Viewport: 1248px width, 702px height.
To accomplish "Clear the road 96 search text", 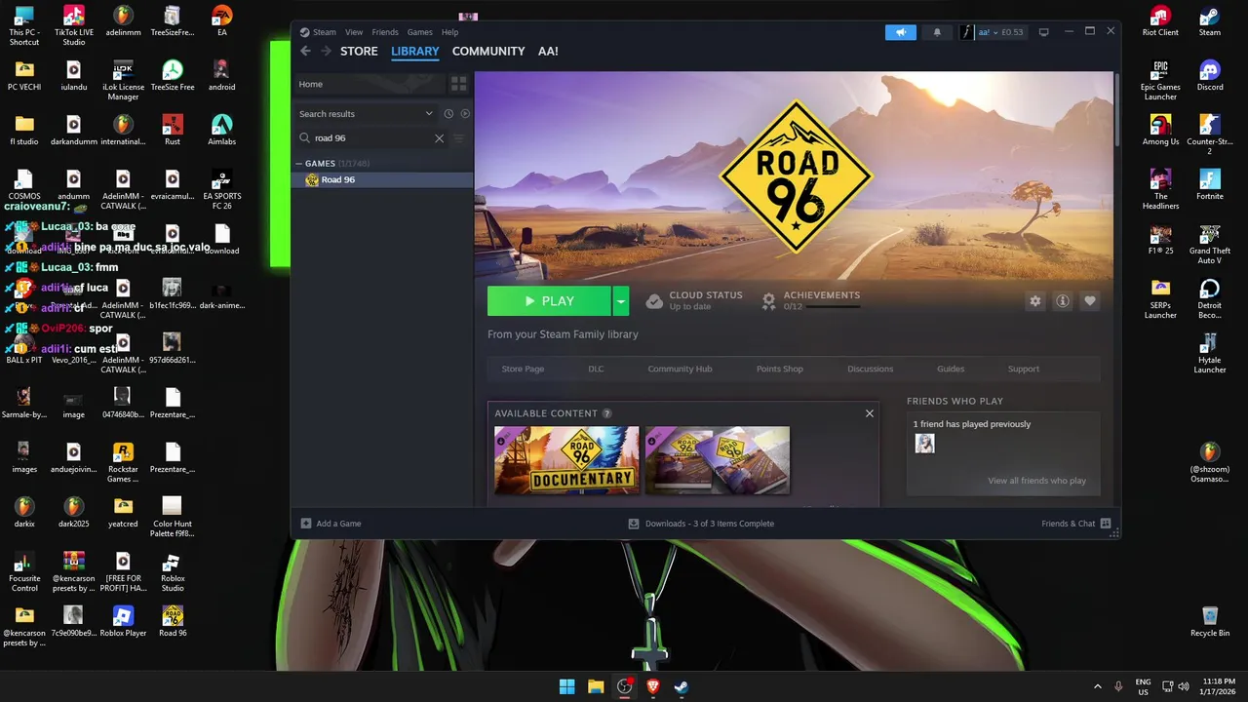I will [439, 138].
